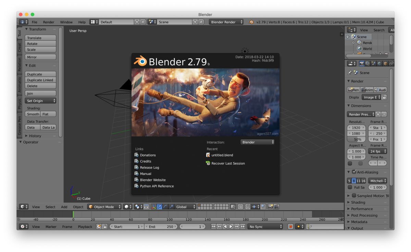Select 5 anti-aliasing samples
The height and width of the screenshot is (252, 411).
(x=349, y=181)
